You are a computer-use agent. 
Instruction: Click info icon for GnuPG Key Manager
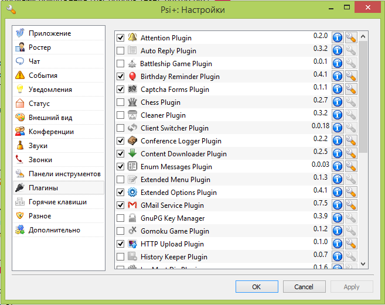click(x=338, y=218)
